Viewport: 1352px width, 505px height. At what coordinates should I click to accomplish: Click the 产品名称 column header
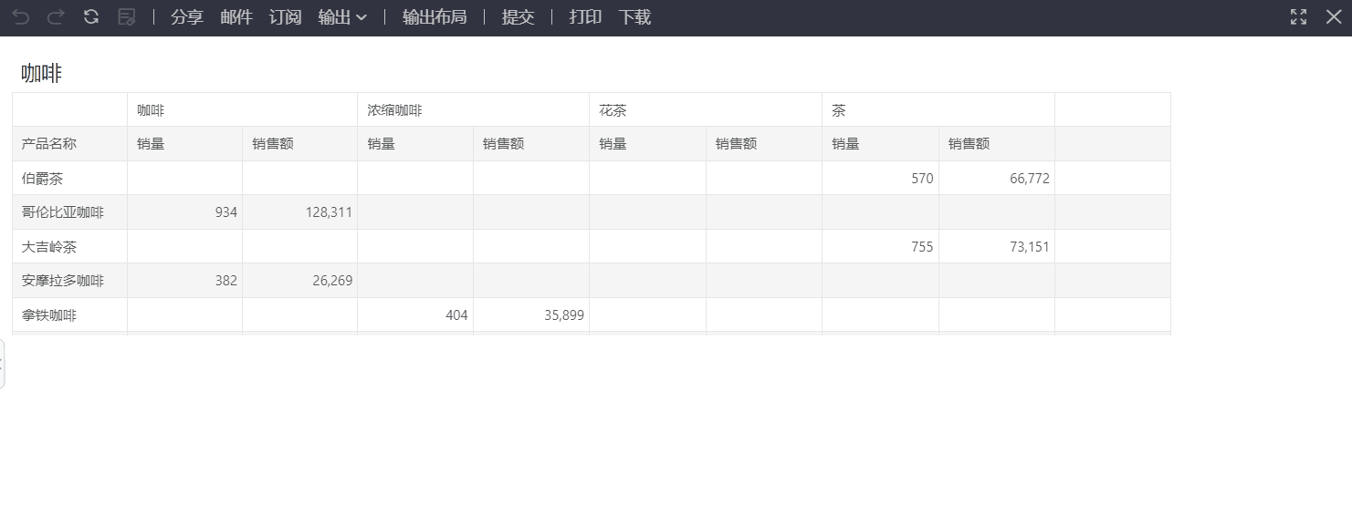tap(49, 144)
